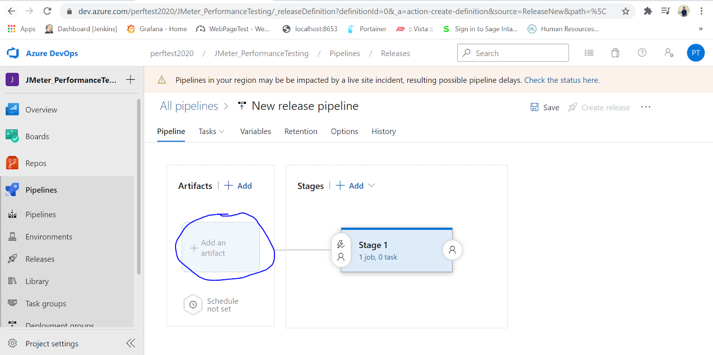This screenshot has width=713, height=355.
Task: Click the release pipeline icon before the title
Action: (242, 106)
